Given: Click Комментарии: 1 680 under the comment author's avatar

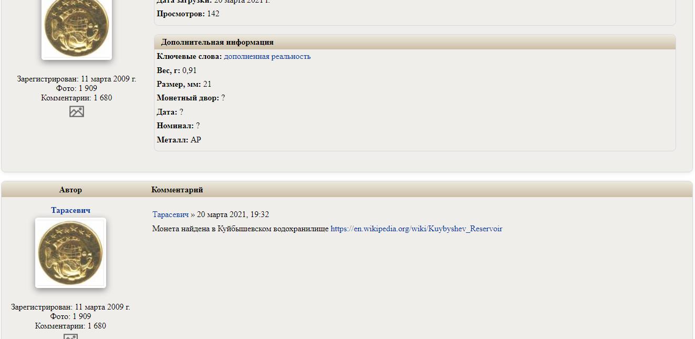Looking at the screenshot, I should coord(70,326).
